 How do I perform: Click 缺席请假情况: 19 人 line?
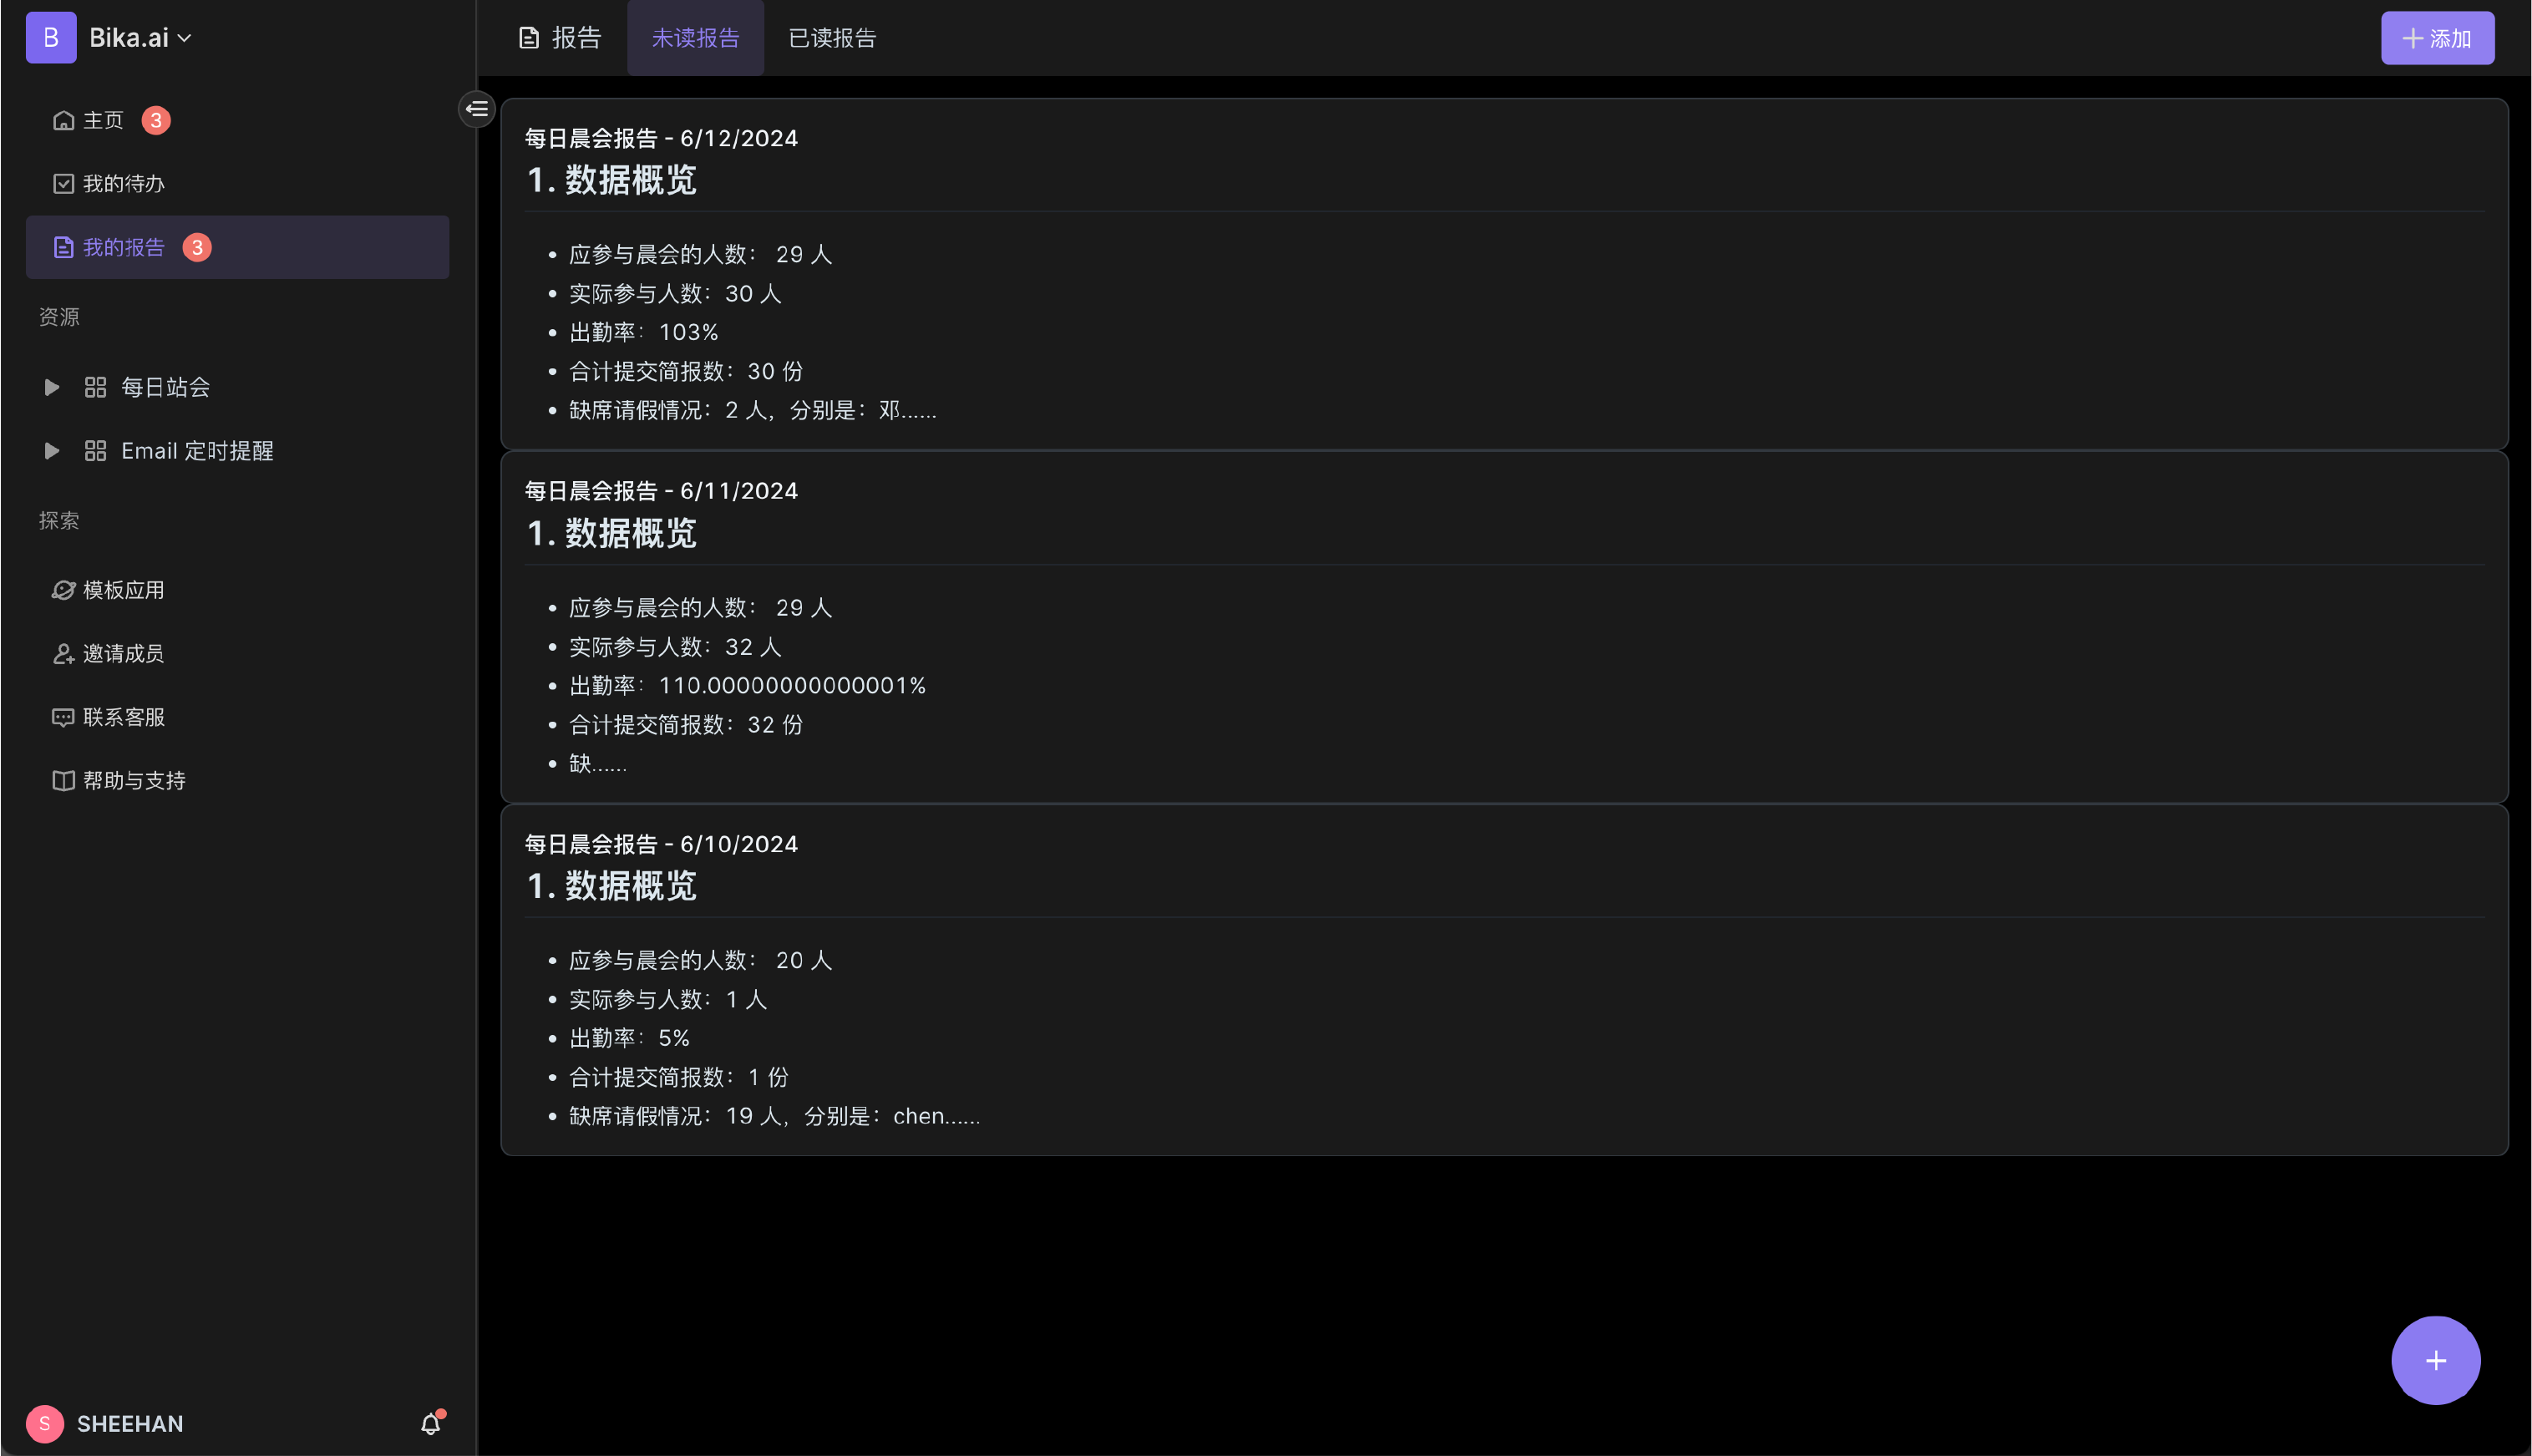point(775,1116)
